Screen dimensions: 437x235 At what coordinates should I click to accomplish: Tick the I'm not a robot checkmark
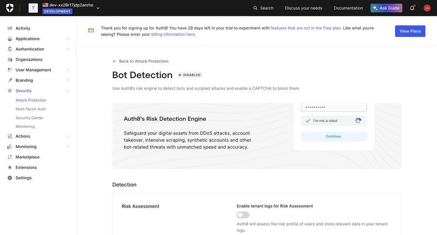tap(308, 121)
